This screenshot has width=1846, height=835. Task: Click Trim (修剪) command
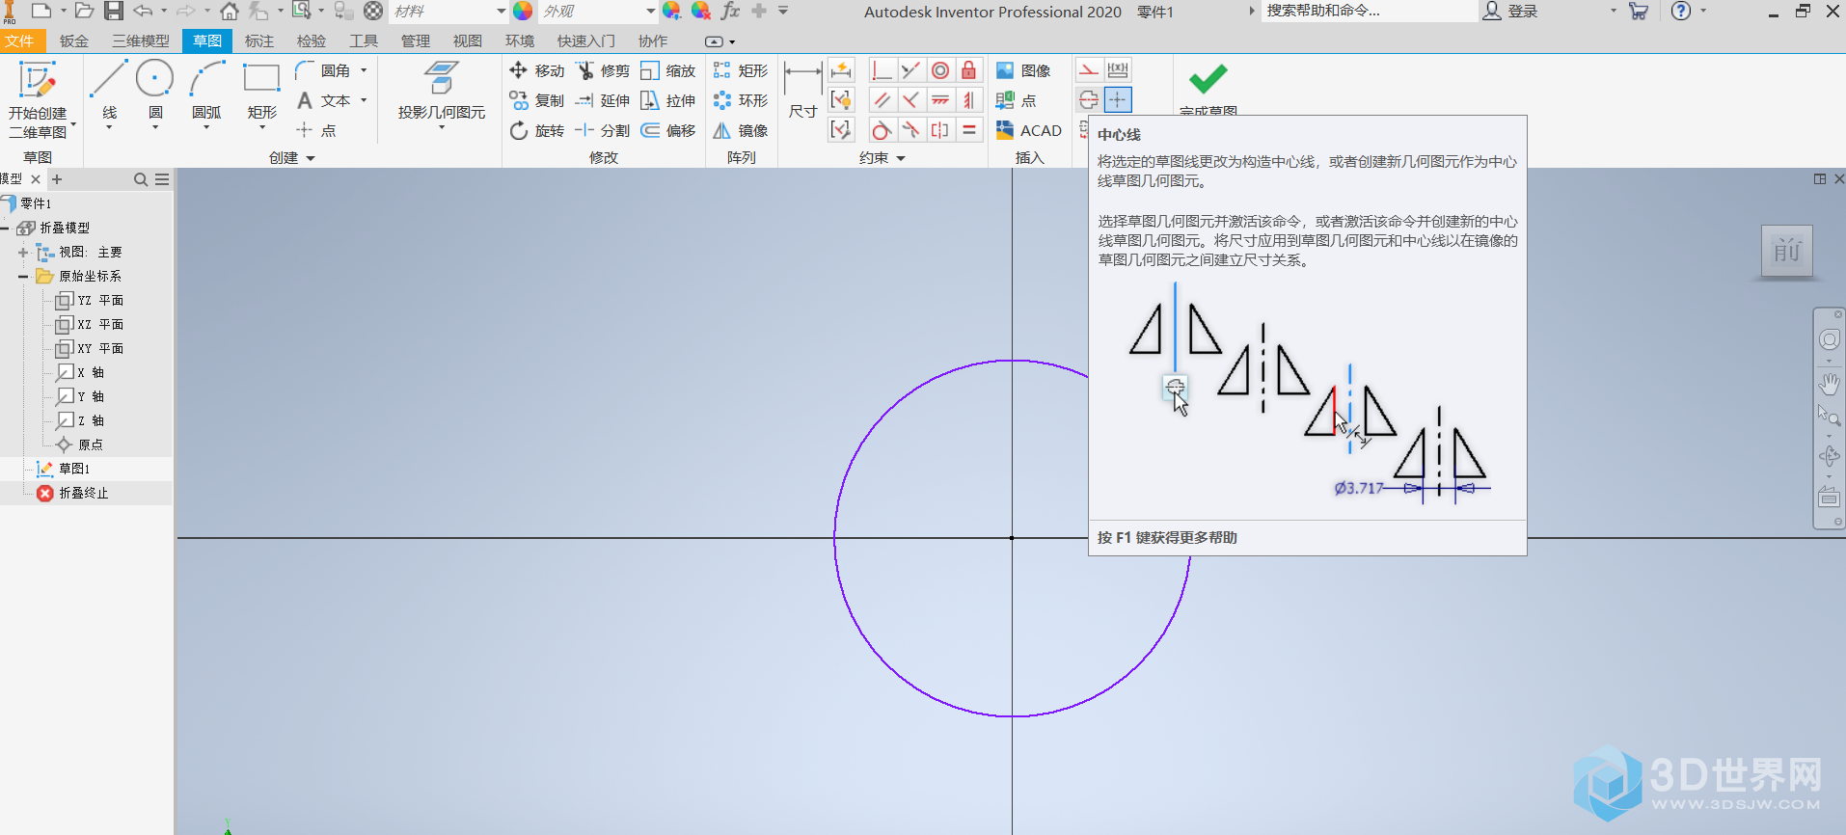click(x=603, y=70)
